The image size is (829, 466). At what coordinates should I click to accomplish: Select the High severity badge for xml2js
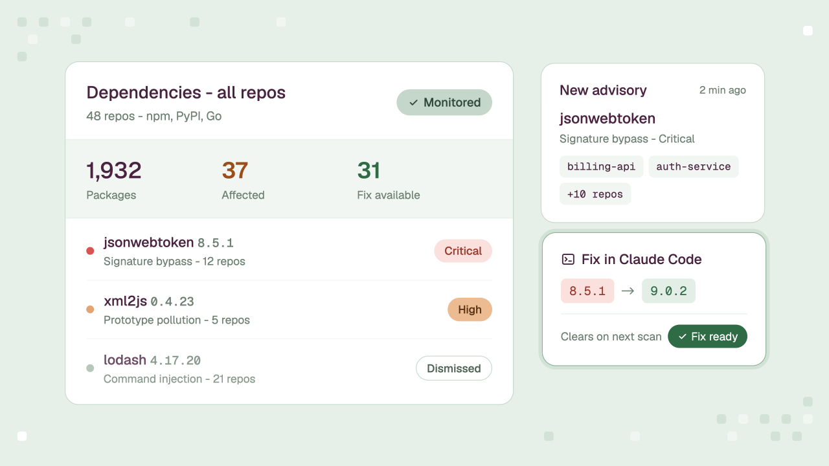pyautogui.click(x=470, y=309)
